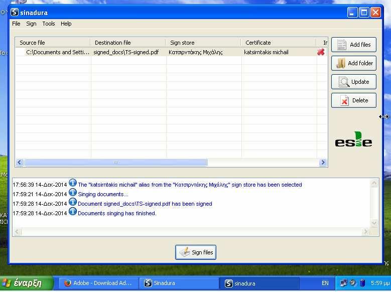Open the Sign menu
This screenshot has height=292, width=391.
pyautogui.click(x=31, y=24)
